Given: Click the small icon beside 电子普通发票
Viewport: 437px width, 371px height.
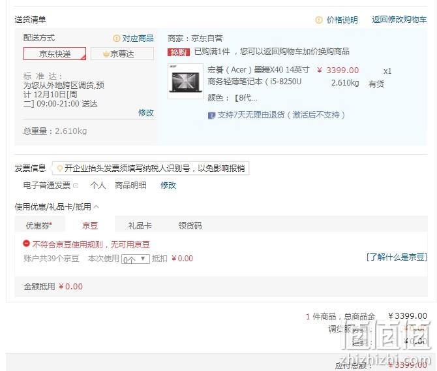Looking at the screenshot, I should coord(76,185).
